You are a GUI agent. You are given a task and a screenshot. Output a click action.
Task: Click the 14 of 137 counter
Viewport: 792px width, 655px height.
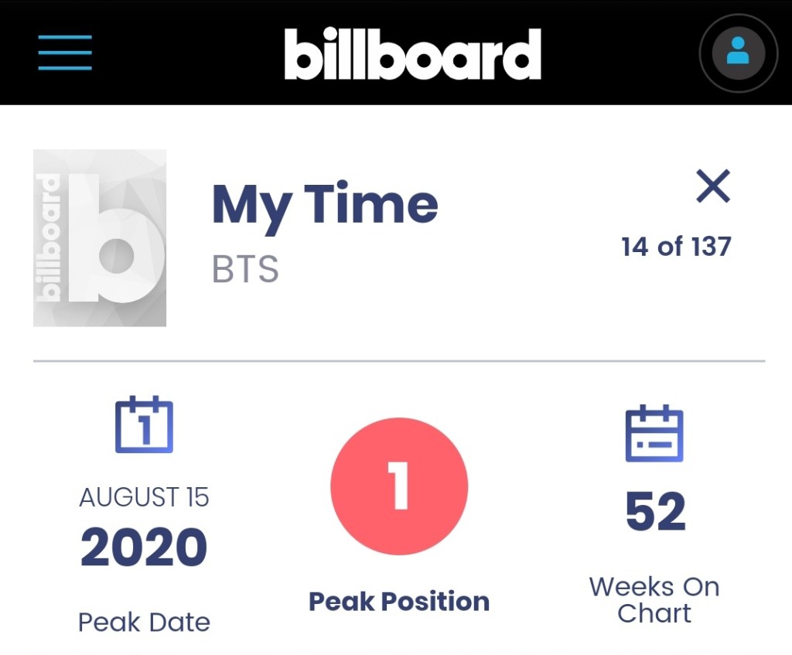tap(676, 247)
